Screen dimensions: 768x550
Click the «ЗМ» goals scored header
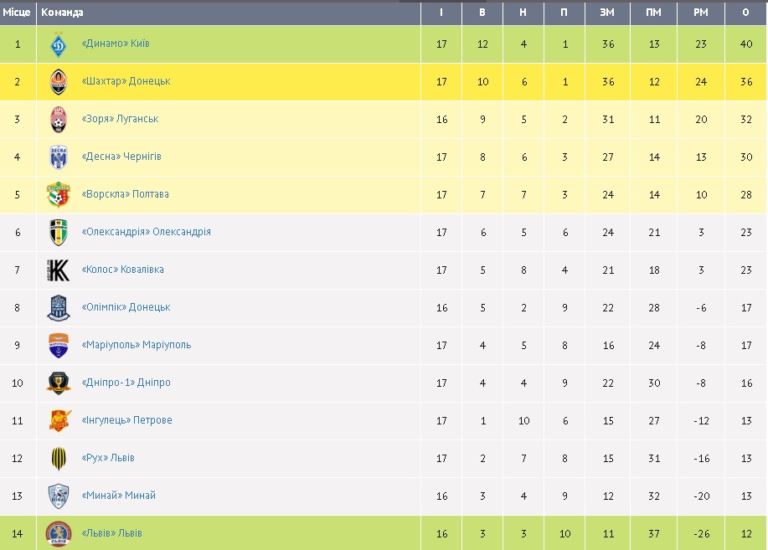coord(608,13)
